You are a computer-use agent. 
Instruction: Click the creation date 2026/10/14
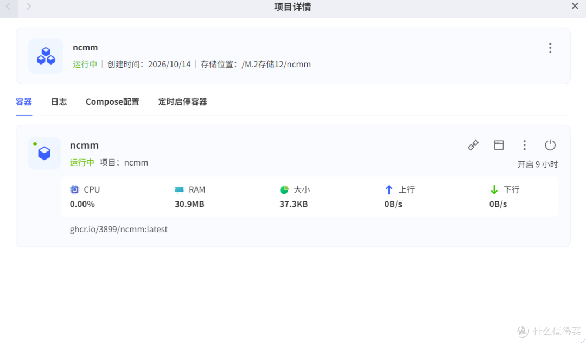169,64
